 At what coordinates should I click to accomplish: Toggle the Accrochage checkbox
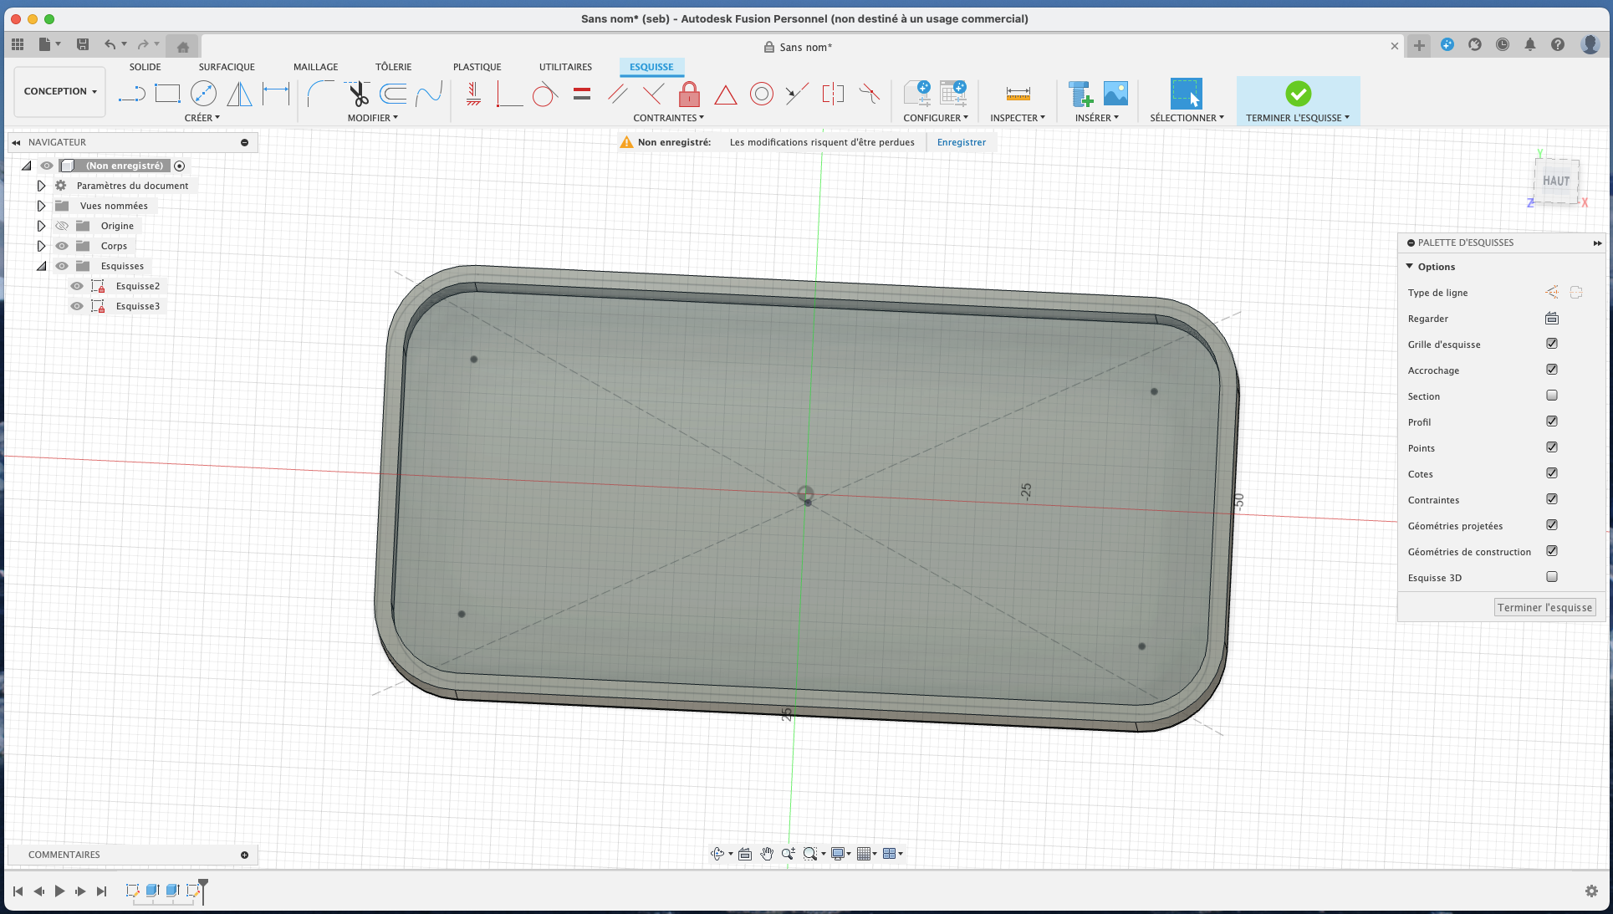tap(1552, 370)
